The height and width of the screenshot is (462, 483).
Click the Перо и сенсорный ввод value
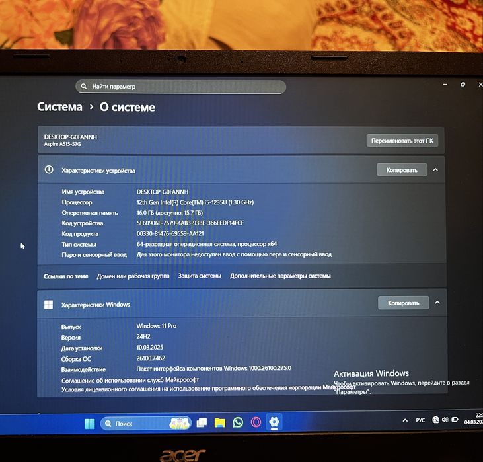click(x=234, y=254)
